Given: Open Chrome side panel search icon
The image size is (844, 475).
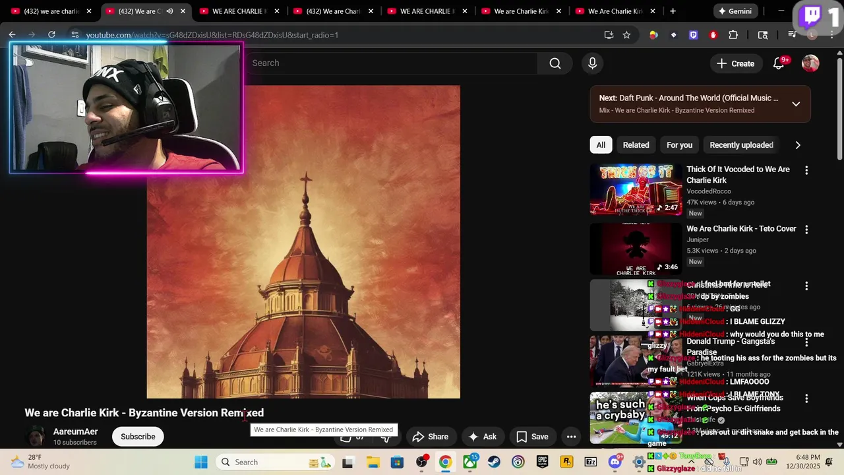Looking at the screenshot, I should (x=763, y=35).
